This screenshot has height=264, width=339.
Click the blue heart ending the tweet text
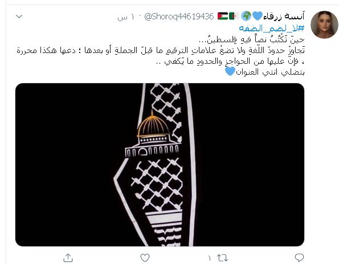click(230, 71)
